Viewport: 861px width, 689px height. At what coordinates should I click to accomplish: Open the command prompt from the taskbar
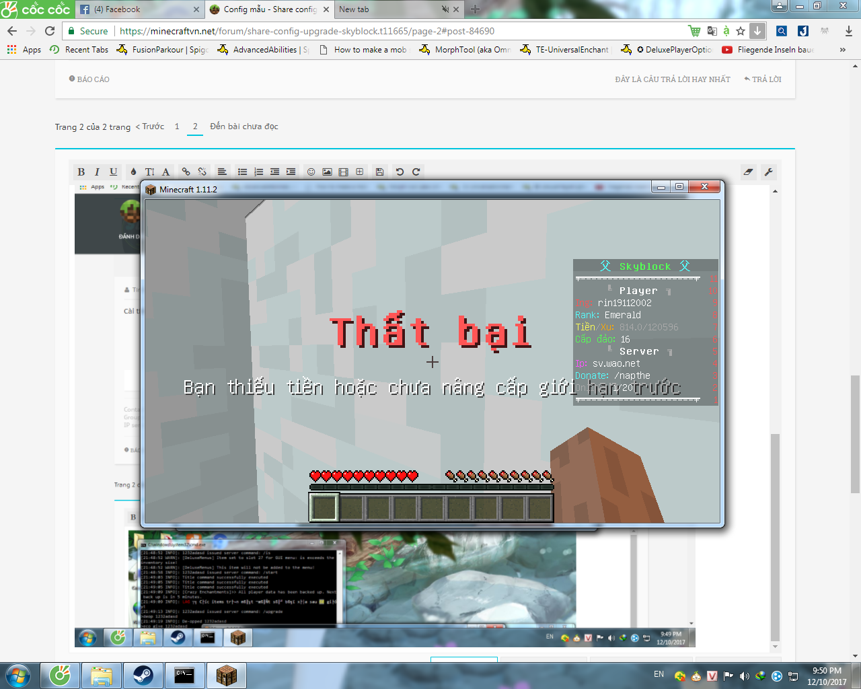tap(185, 676)
